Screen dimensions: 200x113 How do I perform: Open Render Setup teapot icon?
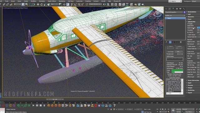135,4
